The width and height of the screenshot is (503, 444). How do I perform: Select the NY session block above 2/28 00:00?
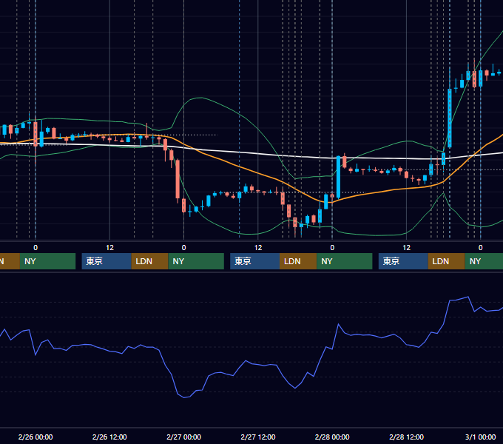coord(345,261)
